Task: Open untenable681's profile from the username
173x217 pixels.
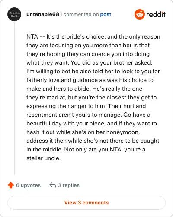Action: (44, 14)
